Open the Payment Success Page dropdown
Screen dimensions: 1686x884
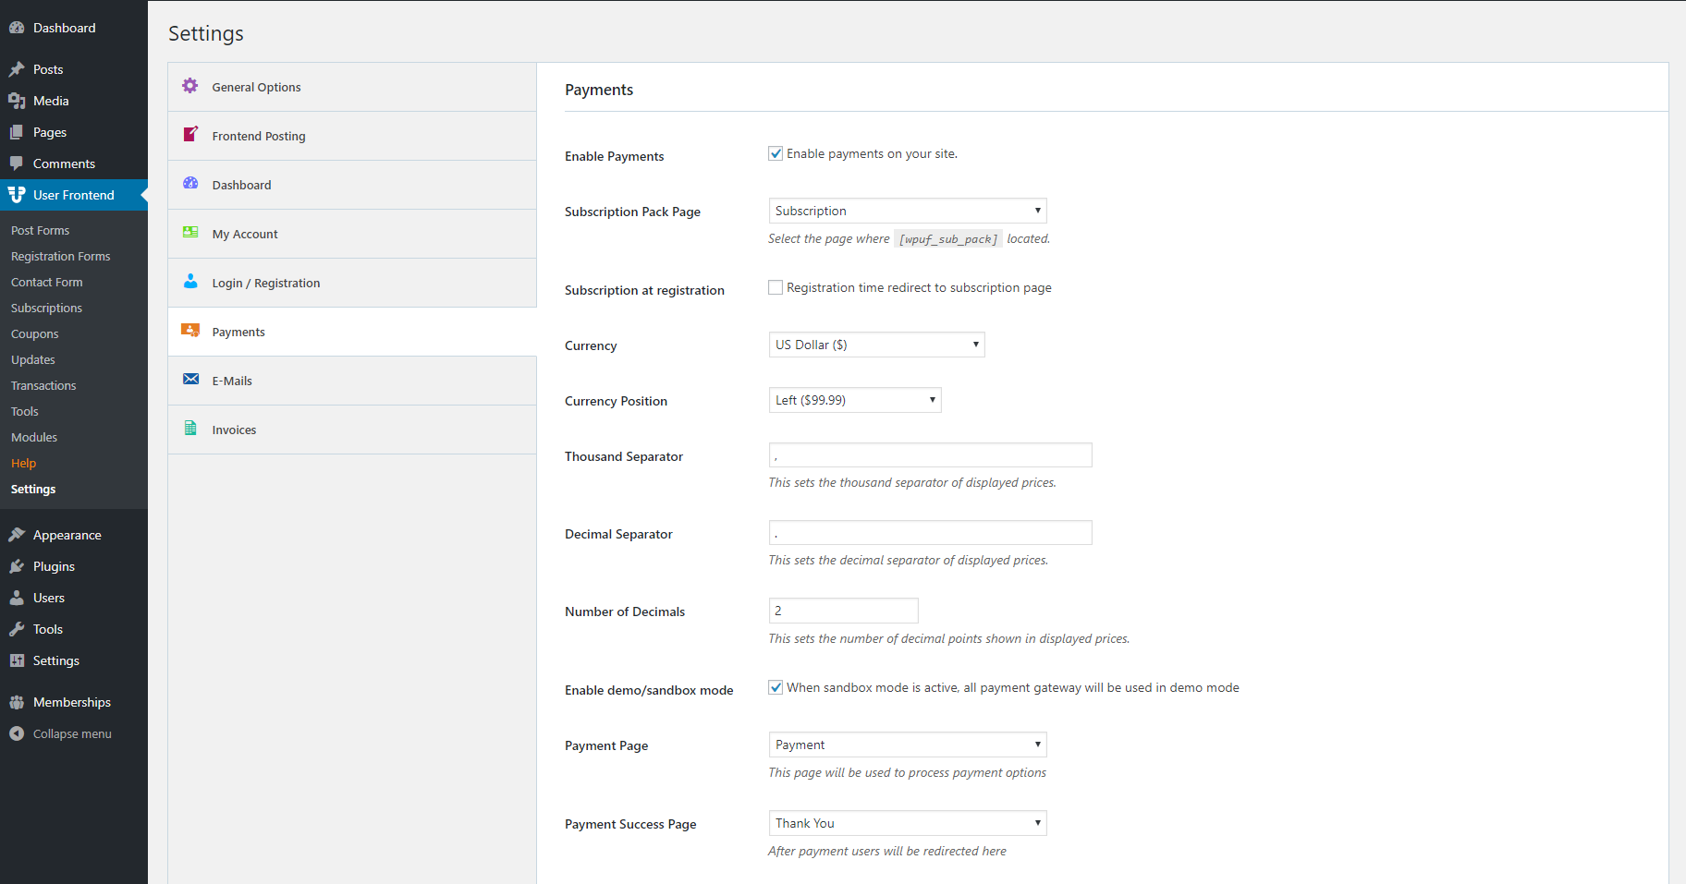(x=908, y=823)
